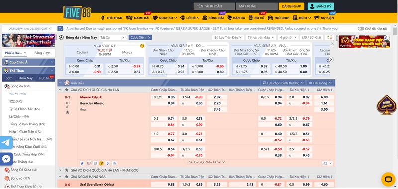Click the yellow coin icon below Almere match
The image size is (398, 189).
click(101, 163)
